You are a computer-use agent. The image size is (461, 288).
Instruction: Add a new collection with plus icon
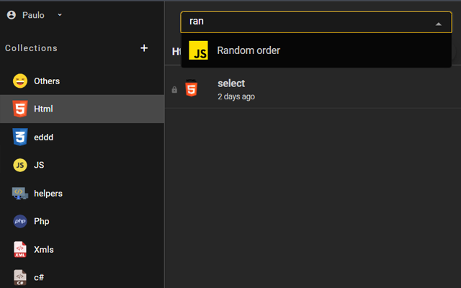point(144,48)
